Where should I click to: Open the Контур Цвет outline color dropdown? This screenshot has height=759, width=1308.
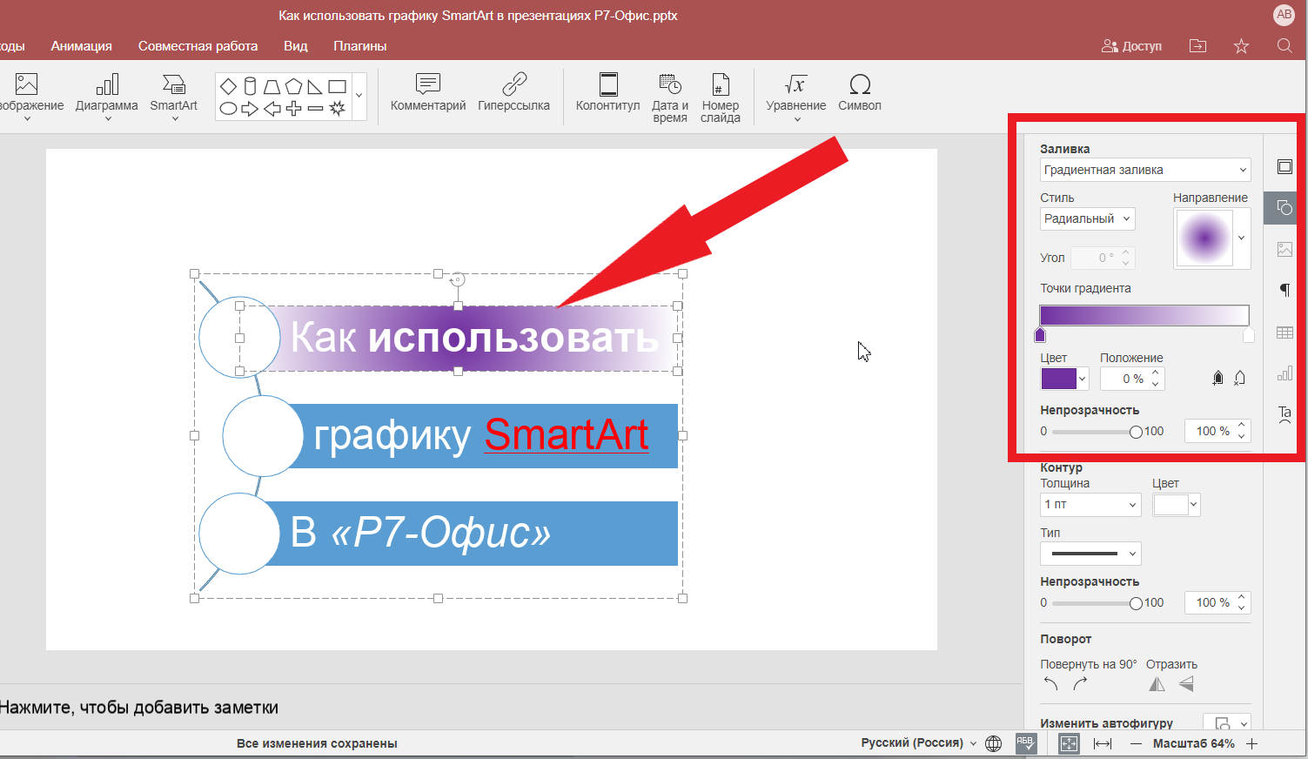pyautogui.click(x=1177, y=504)
